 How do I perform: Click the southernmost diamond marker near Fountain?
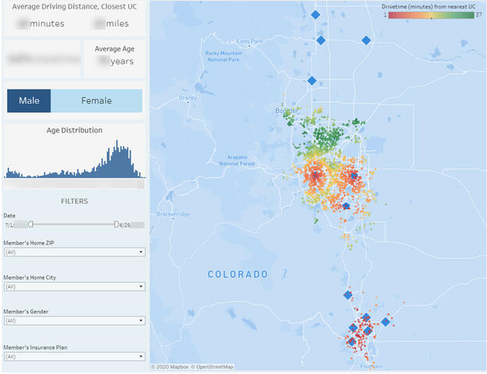pyautogui.click(x=352, y=341)
